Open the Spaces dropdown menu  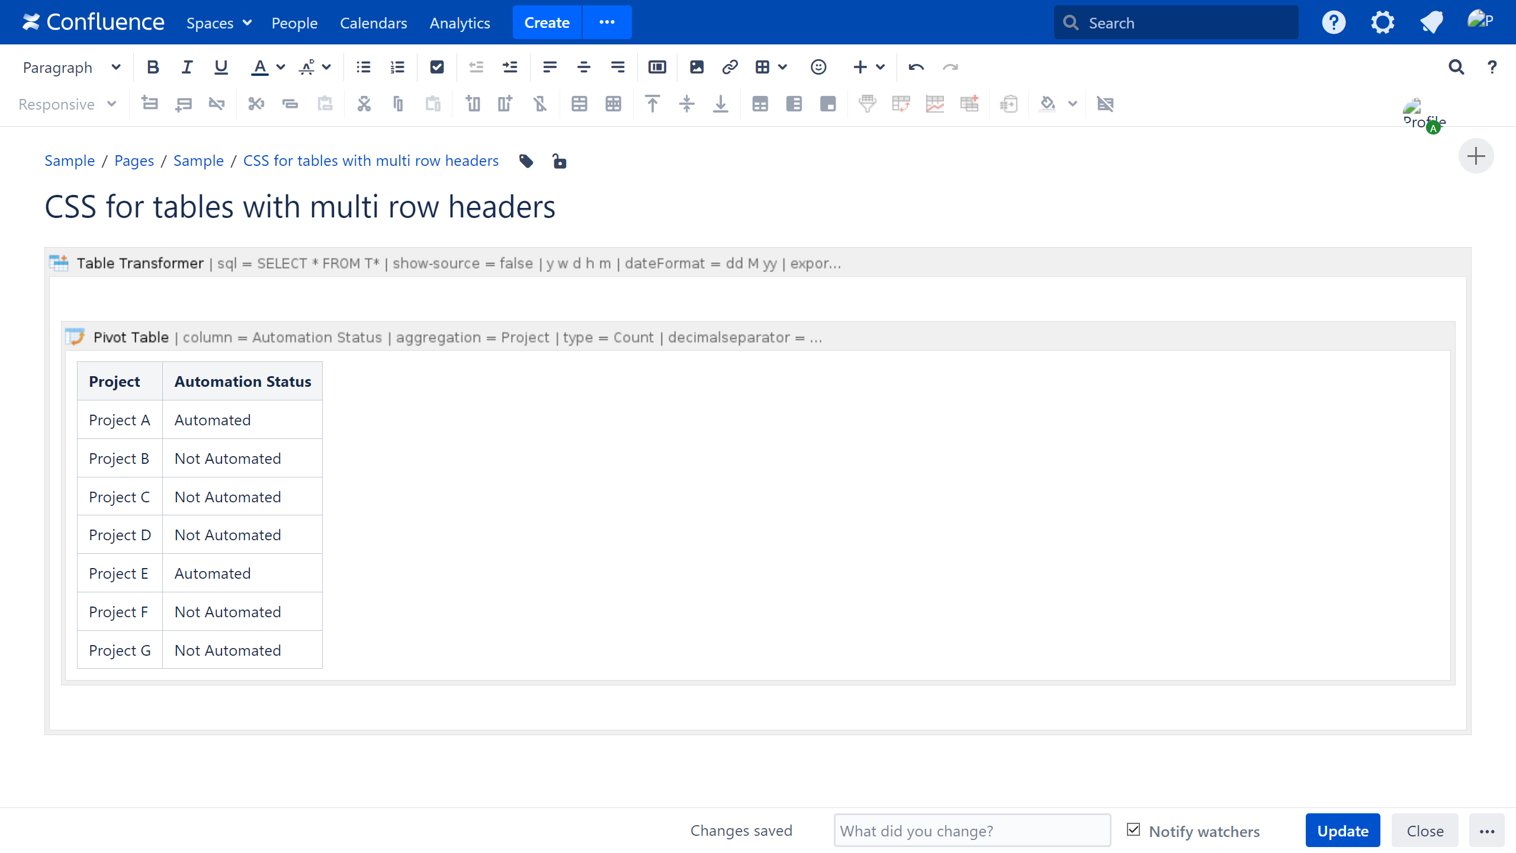pos(219,23)
